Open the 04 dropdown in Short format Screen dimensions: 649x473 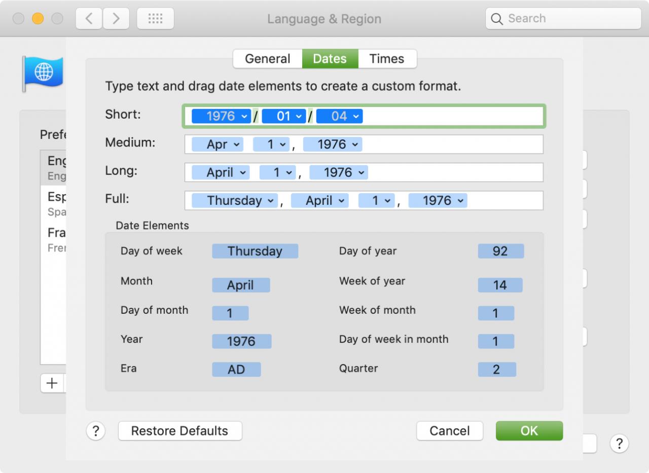(x=339, y=116)
